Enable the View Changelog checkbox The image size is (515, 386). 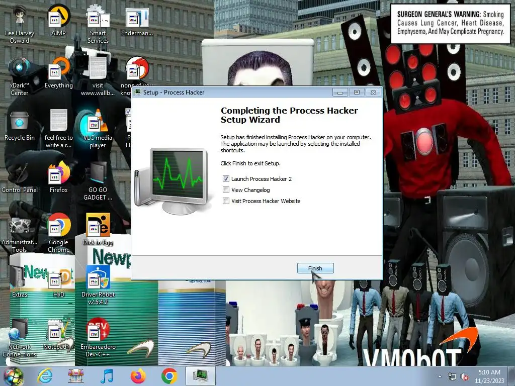click(226, 190)
